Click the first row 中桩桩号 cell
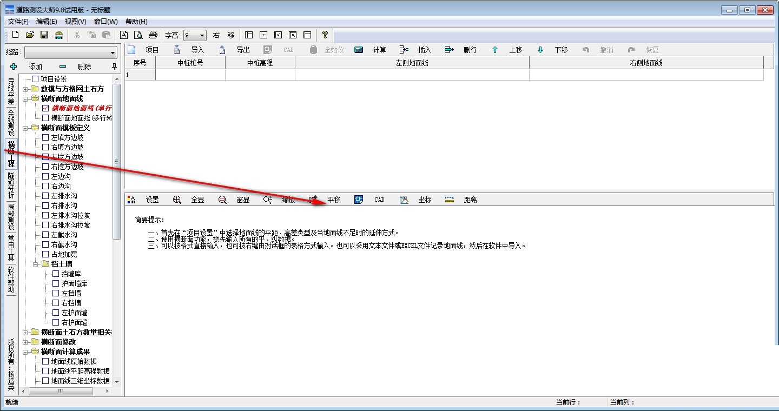Image resolution: width=779 pixels, height=411 pixels. pyautogui.click(x=190, y=75)
